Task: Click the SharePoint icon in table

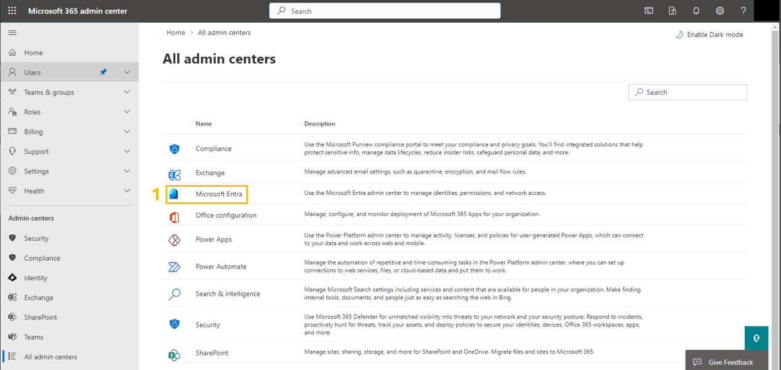Action: (x=174, y=353)
